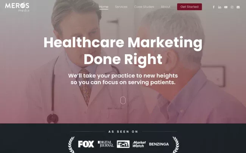Click the scroll-down mouse indicator icon

pyautogui.click(x=123, y=100)
